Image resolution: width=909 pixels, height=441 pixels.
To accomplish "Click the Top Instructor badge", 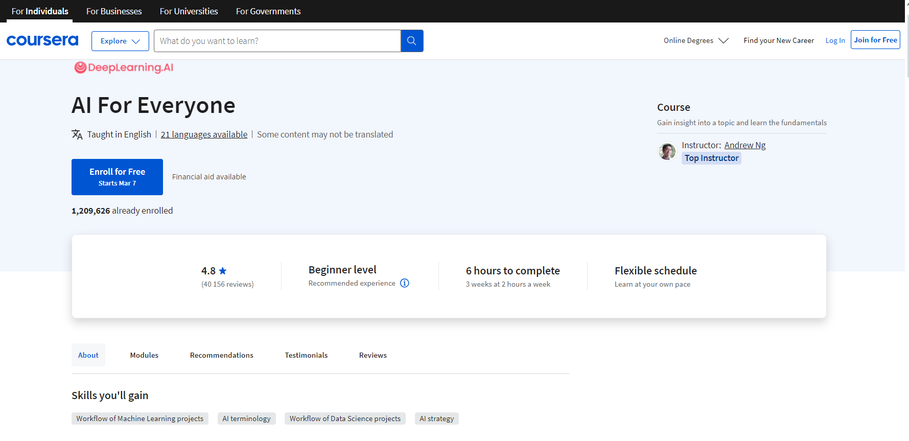I will pyautogui.click(x=711, y=158).
